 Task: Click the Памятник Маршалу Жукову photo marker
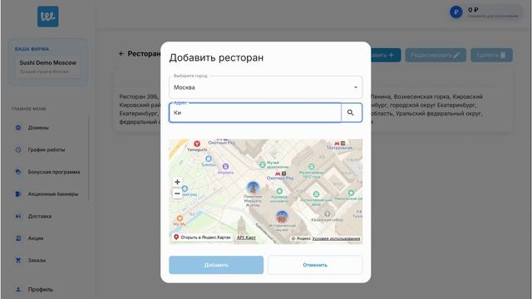tap(253, 188)
